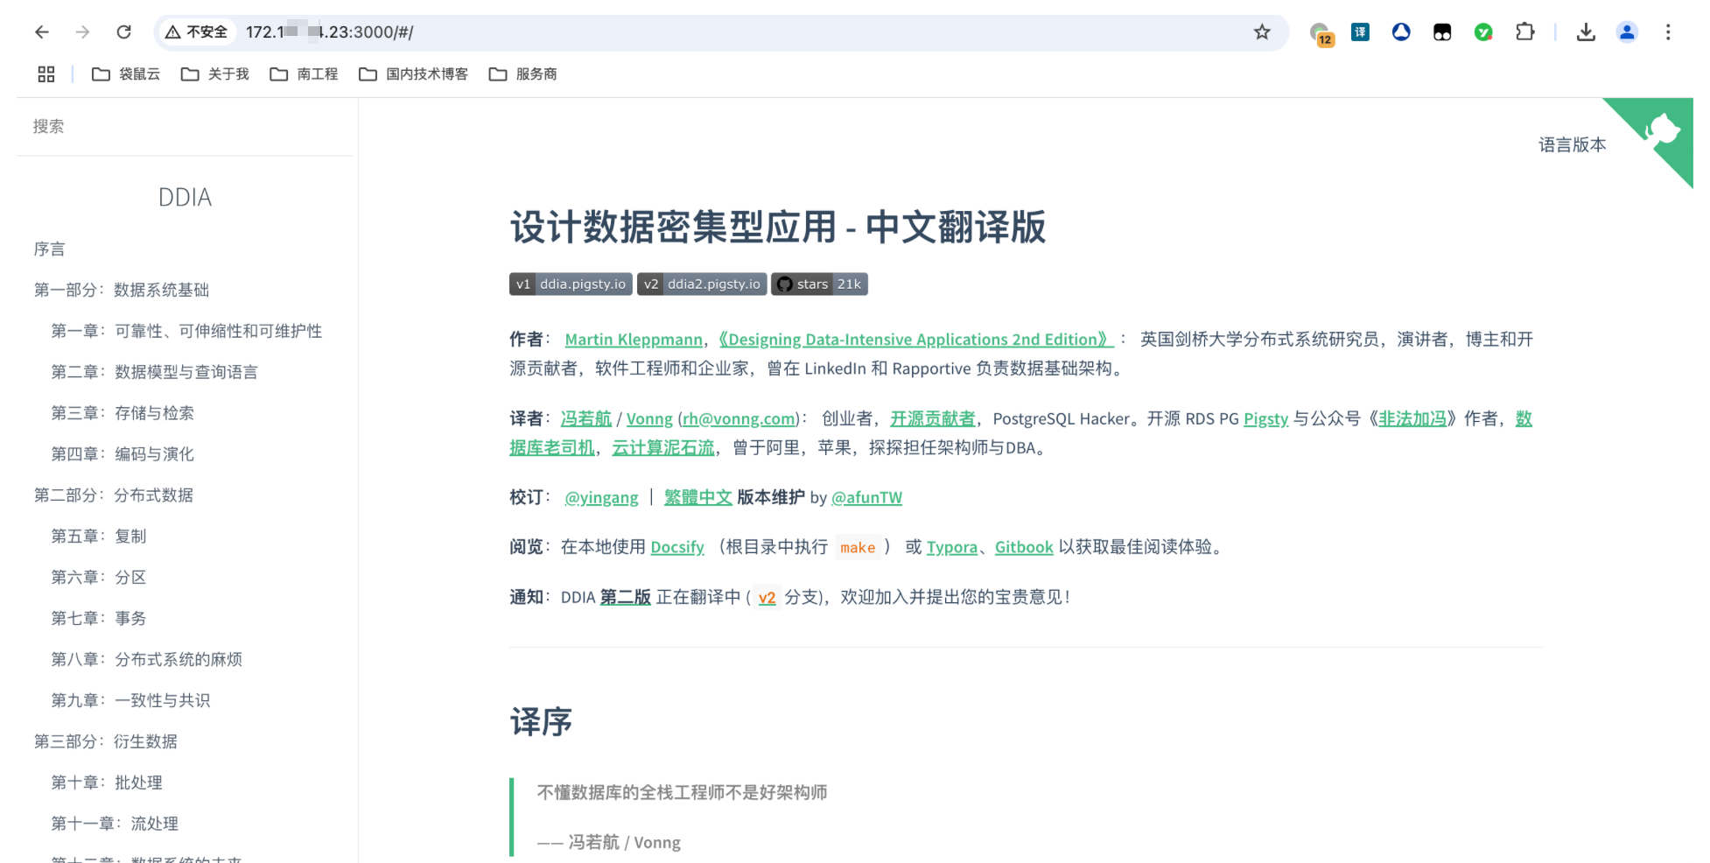This screenshot has width=1710, height=863.
Task: Open the Gitbook link
Action: 1024,547
